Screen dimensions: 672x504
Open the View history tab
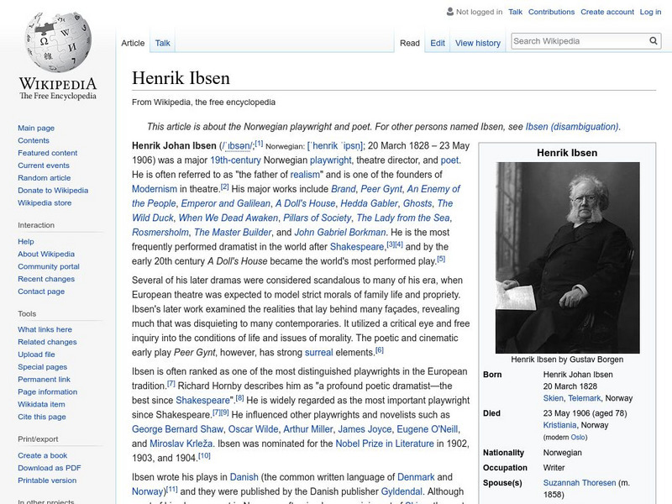point(477,43)
